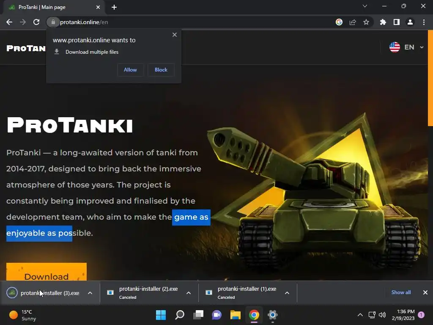433x325 pixels.
Task: Close the ProTanki Main page tab
Action: point(98,7)
